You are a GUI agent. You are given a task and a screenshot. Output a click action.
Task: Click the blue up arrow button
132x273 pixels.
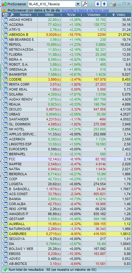tap(104, 4)
